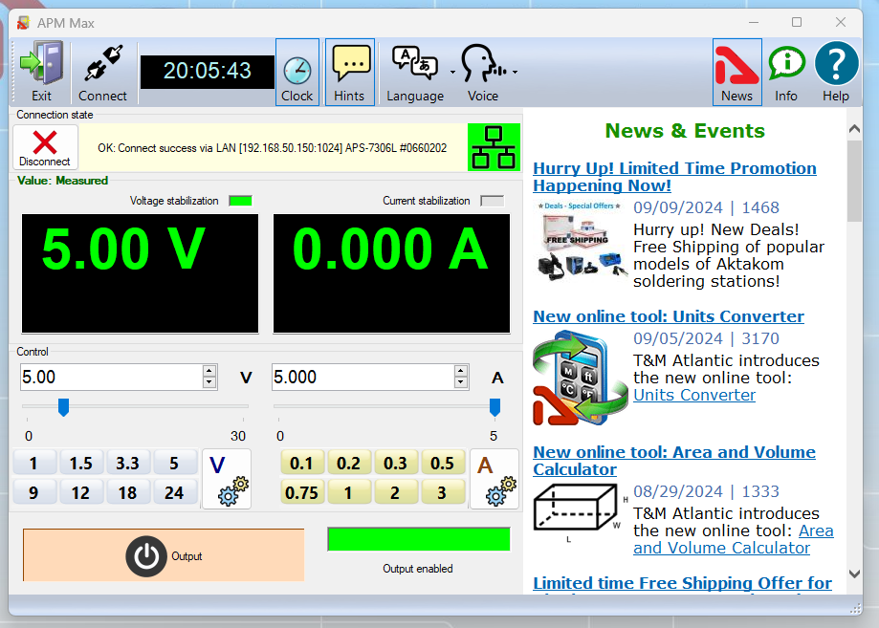Select the 0.5 A current preset
The image size is (879, 628).
tap(442, 464)
